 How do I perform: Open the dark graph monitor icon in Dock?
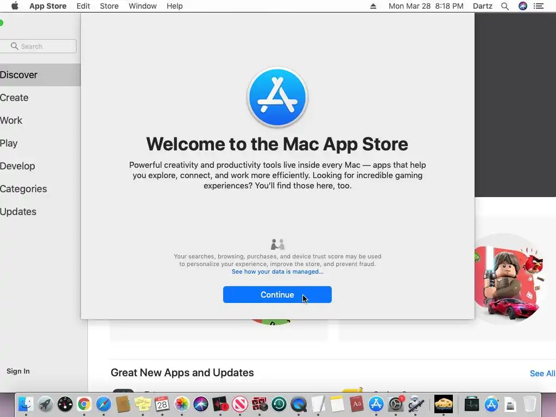tap(472, 404)
